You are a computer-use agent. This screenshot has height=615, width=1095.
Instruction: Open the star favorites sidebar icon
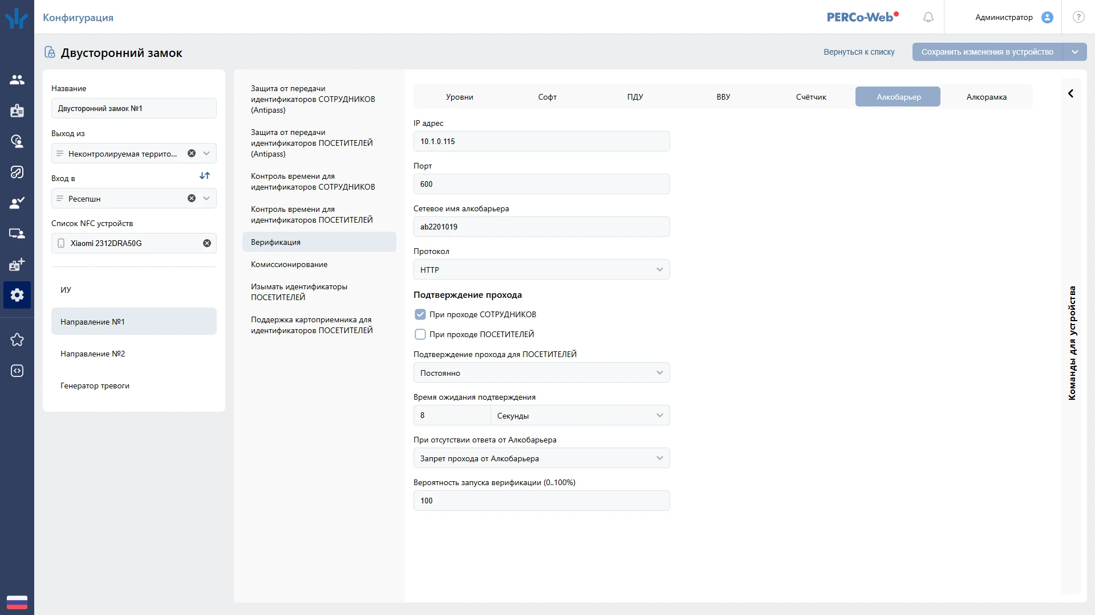pos(17,340)
